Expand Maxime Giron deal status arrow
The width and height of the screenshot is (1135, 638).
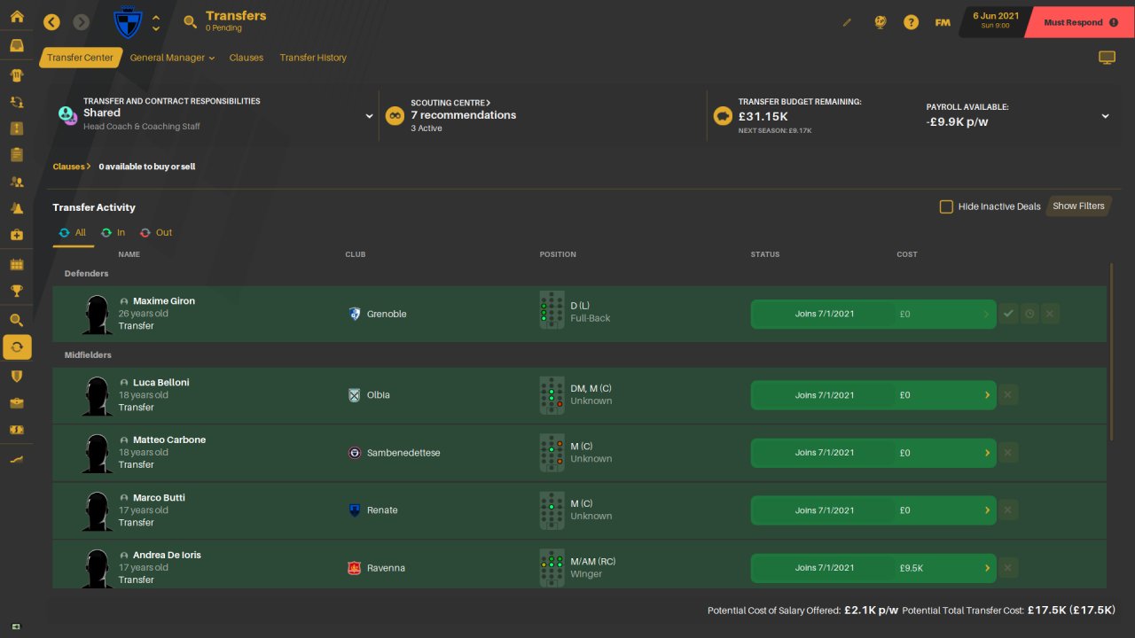(x=987, y=314)
